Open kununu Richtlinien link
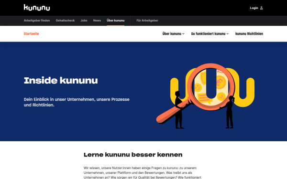The width and height of the screenshot is (287, 179). pyautogui.click(x=249, y=33)
